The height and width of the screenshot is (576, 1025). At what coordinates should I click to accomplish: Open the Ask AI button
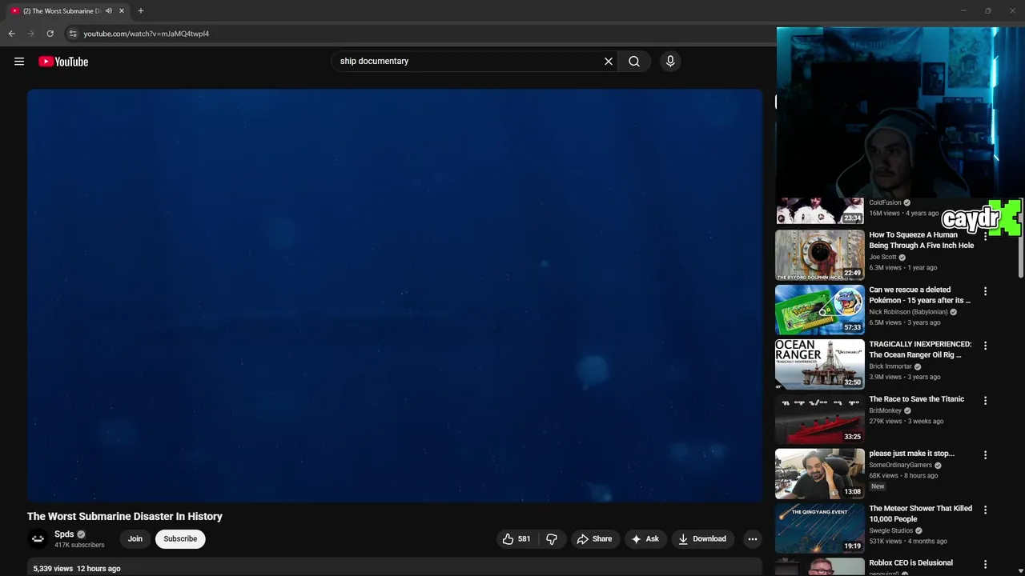645,539
